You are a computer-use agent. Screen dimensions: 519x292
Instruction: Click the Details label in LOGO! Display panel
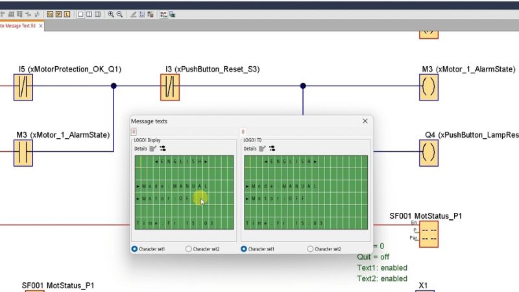tap(141, 149)
